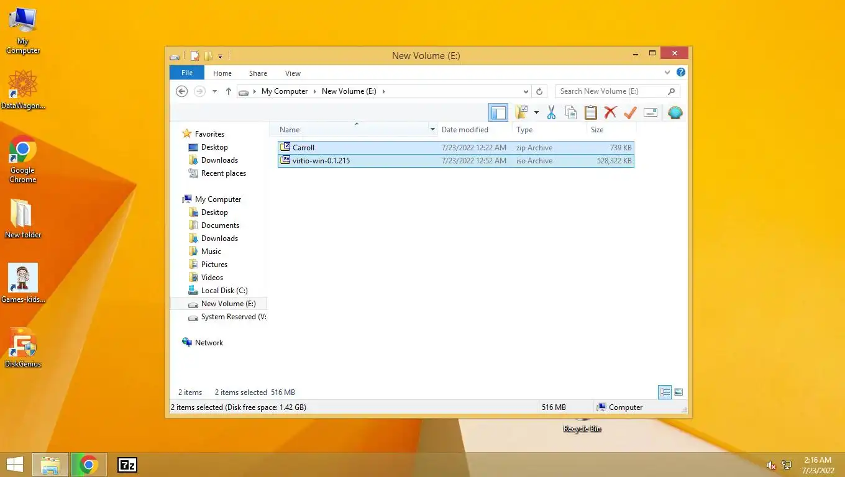Viewport: 845px width, 477px height.
Task: Open the Share ribbon tab
Action: [x=258, y=73]
